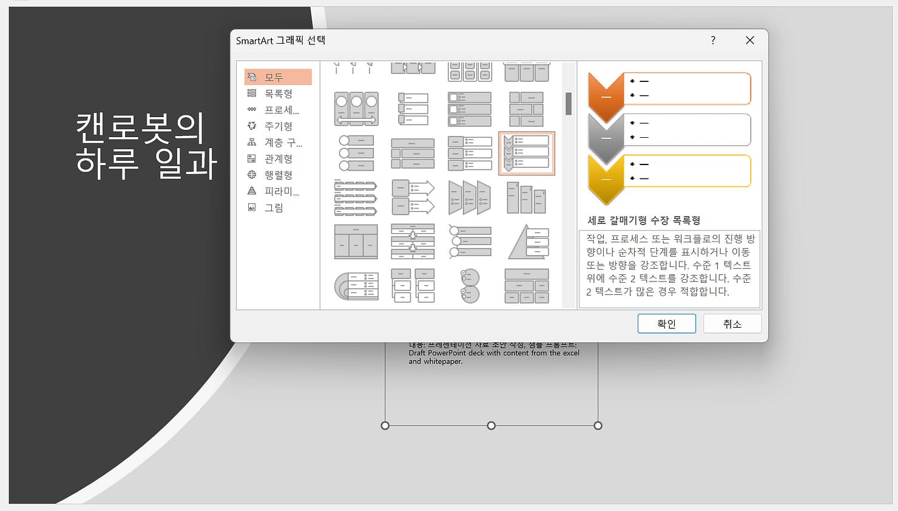This screenshot has width=898, height=511.
Task: Select the stacked circles layout thumbnail
Action: tap(469, 285)
